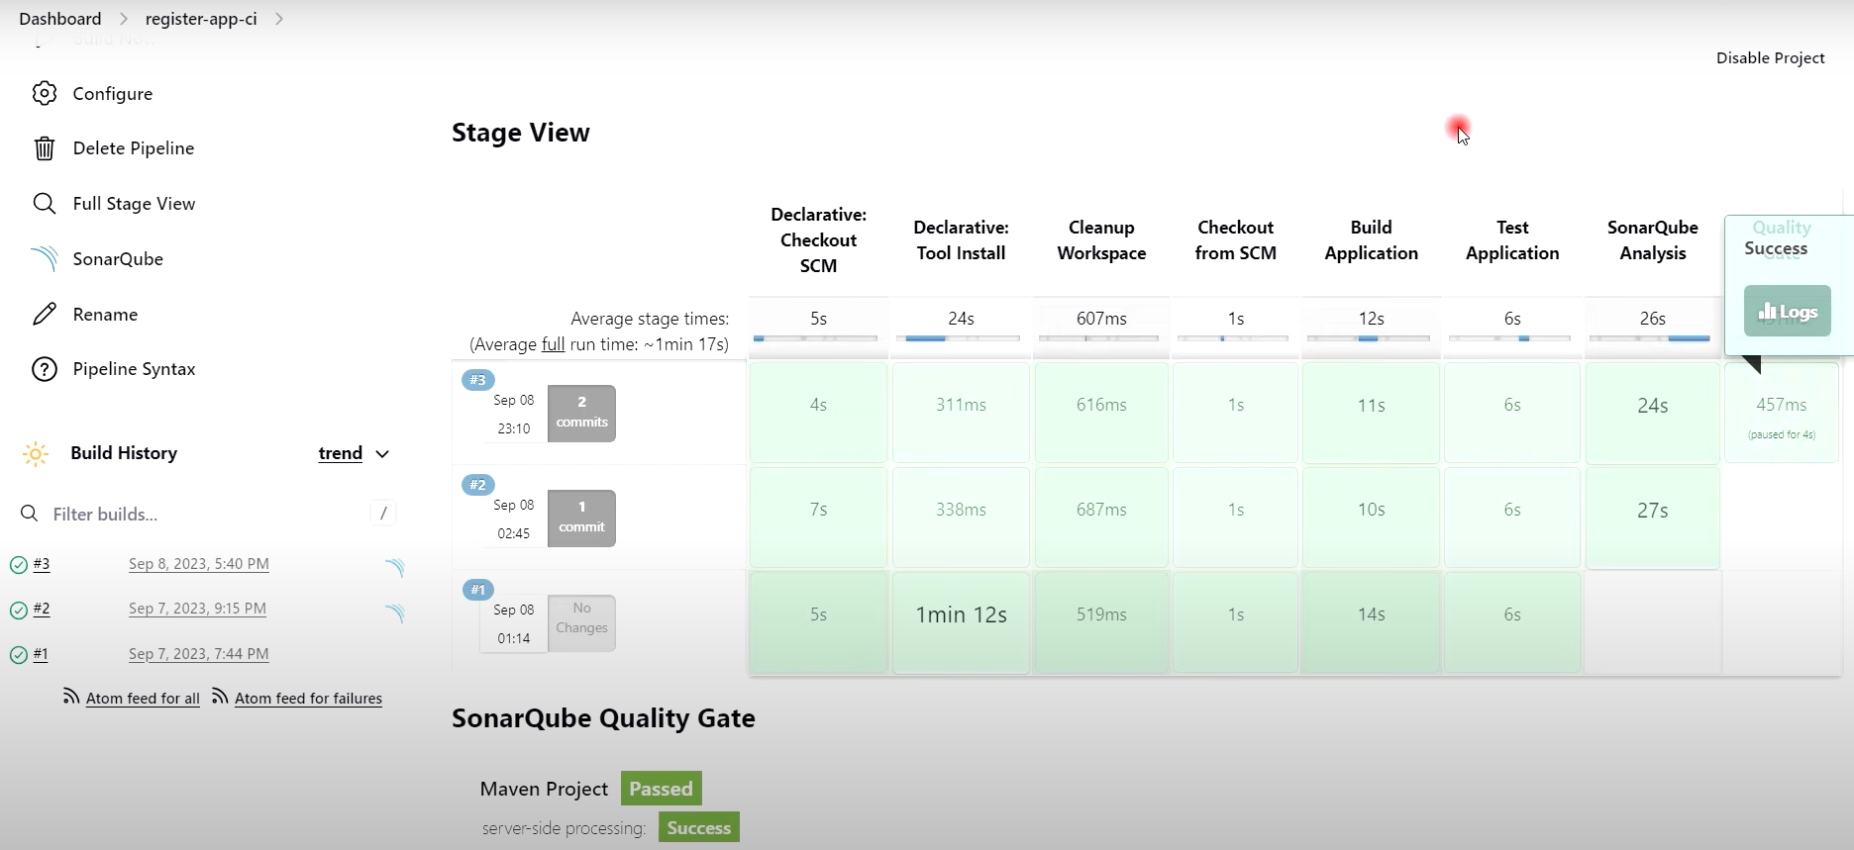Go to Dashboard breadcrumb link

click(x=60, y=19)
